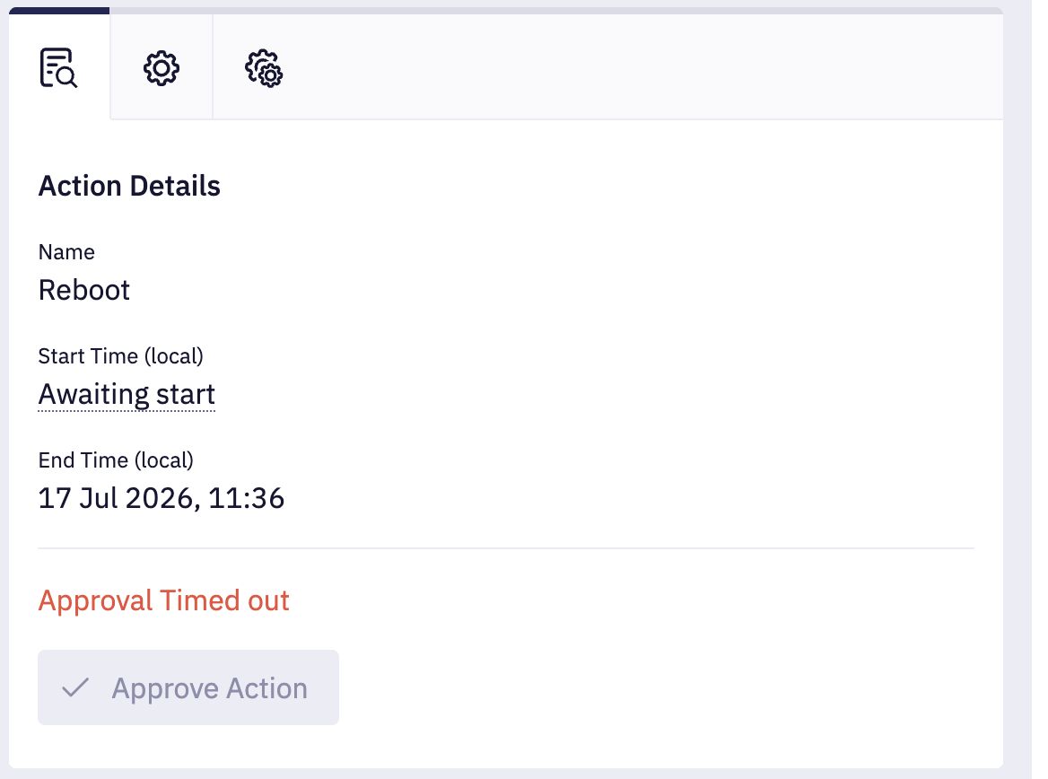Select the single cog icon
1048x779 pixels.
(162, 68)
